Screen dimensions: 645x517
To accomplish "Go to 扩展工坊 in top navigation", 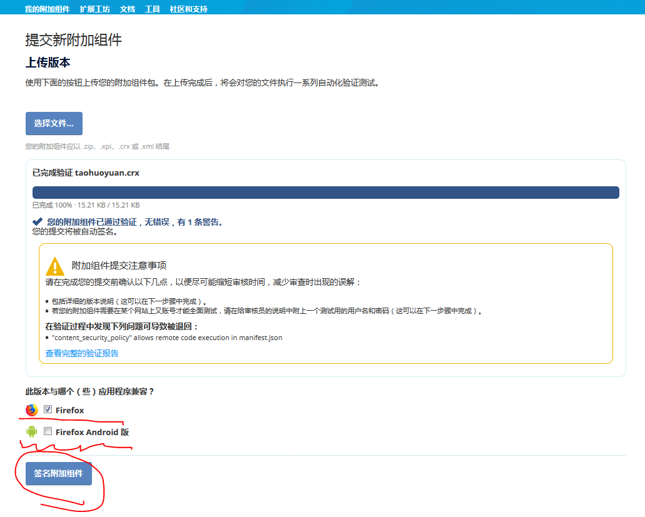I will click(95, 9).
